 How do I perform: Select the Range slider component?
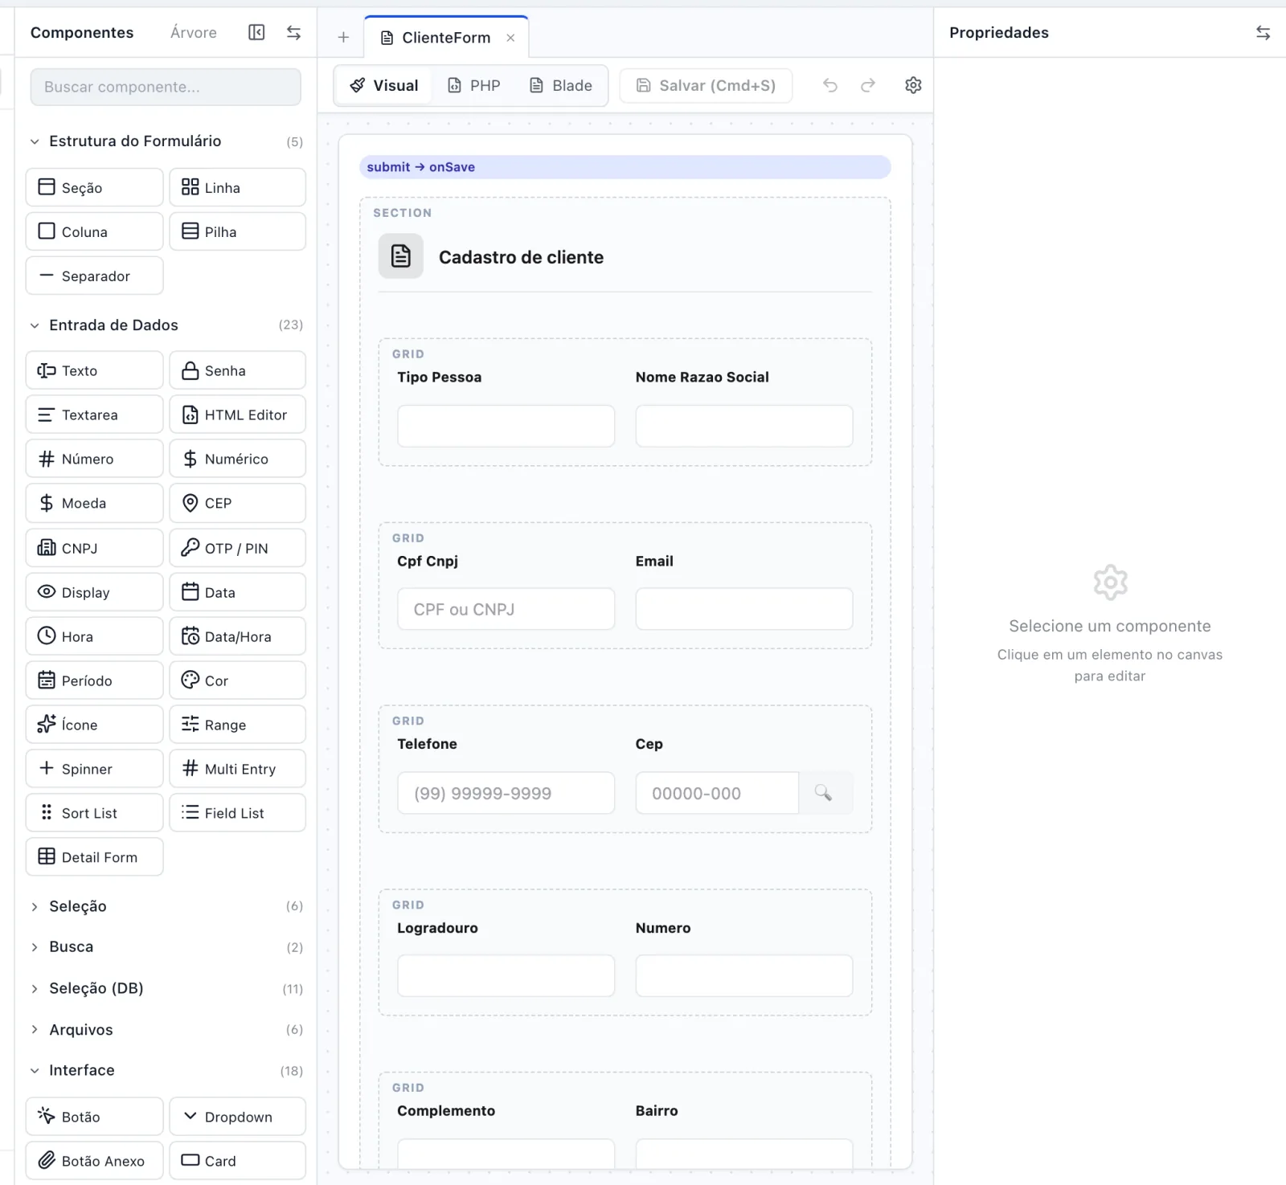pos(237,725)
